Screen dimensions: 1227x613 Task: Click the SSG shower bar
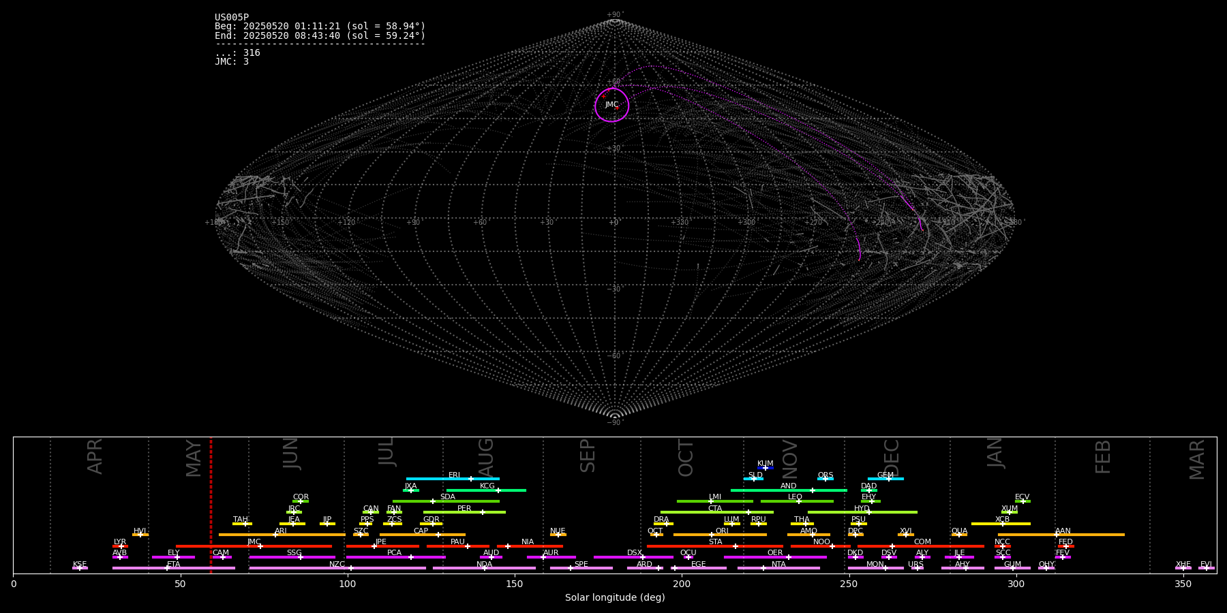click(292, 557)
